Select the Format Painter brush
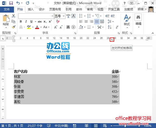The height and width of the screenshot is (128, 156). pyautogui.click(x=14, y=27)
